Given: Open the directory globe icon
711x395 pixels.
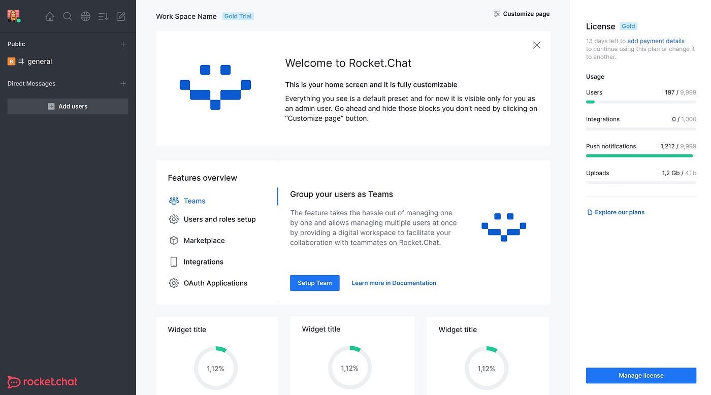Looking at the screenshot, I should (85, 16).
